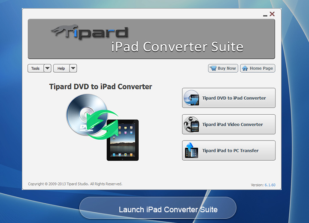Click the copyright Tipard Studio text

(x=75, y=184)
